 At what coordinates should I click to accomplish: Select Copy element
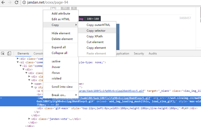[97, 48]
